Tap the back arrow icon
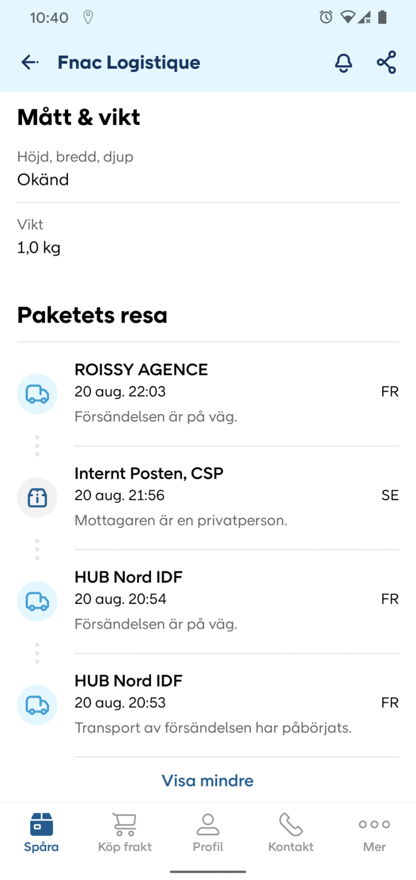The image size is (416, 880). tap(30, 62)
